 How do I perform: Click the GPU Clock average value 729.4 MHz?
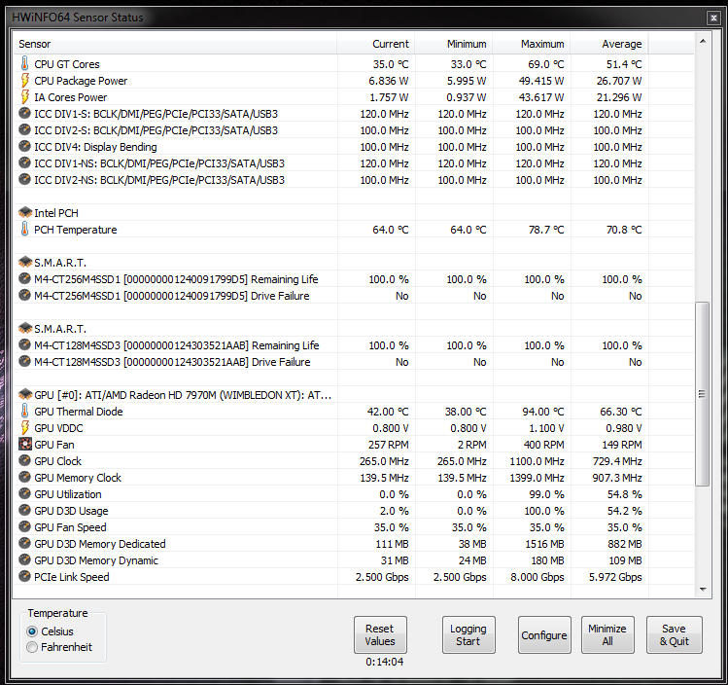point(617,461)
